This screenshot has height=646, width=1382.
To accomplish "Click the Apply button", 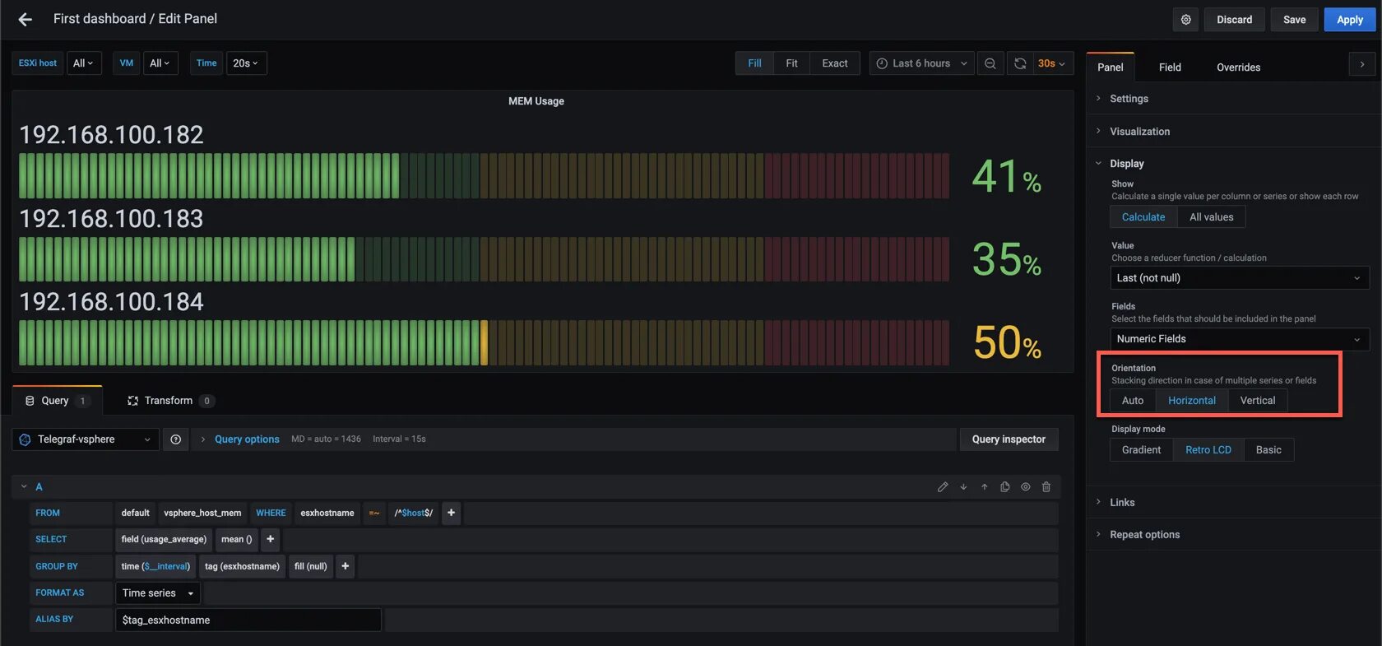I will pyautogui.click(x=1349, y=20).
